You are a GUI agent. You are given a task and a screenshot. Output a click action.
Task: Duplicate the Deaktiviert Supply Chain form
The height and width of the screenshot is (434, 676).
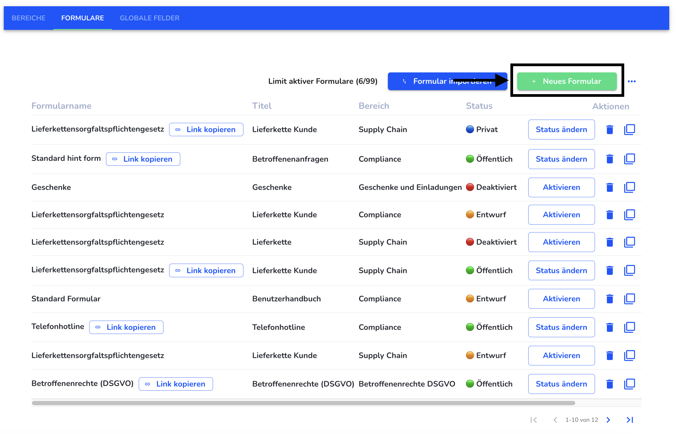click(x=629, y=242)
